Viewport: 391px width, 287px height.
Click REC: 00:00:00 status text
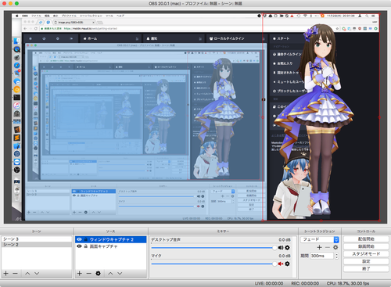click(305, 283)
